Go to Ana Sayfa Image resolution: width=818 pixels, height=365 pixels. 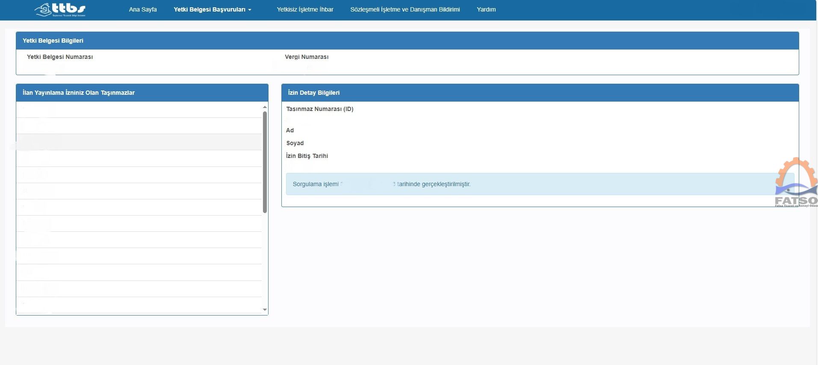pyautogui.click(x=143, y=9)
